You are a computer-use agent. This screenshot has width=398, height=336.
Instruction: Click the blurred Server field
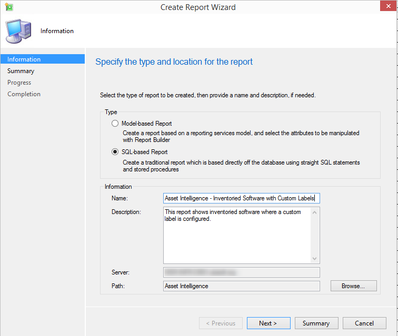point(242,272)
